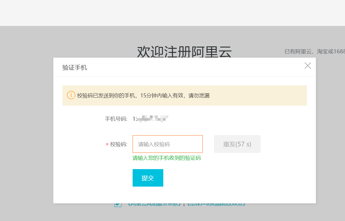Click inside the 请输入校验码 input field
Image resolution: width=345 pixels, height=221 pixels.
tap(167, 144)
